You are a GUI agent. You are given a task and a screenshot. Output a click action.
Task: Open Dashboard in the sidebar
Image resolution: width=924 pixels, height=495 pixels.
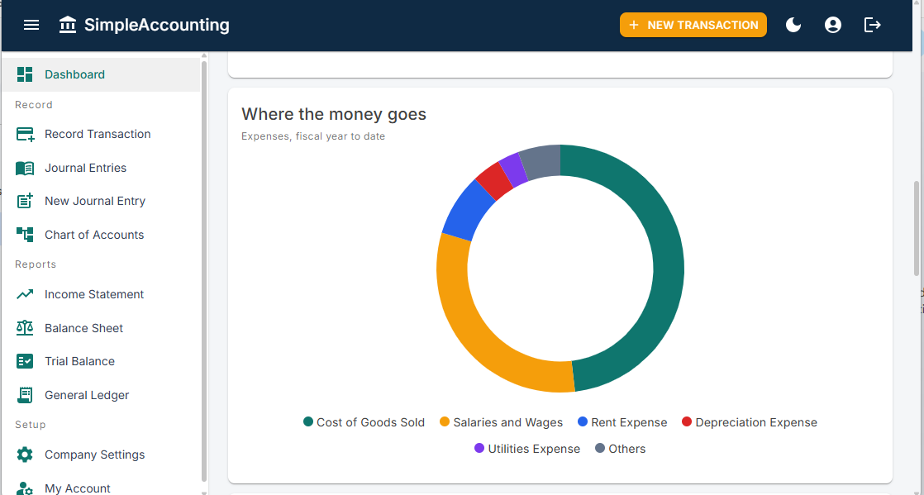(x=101, y=74)
